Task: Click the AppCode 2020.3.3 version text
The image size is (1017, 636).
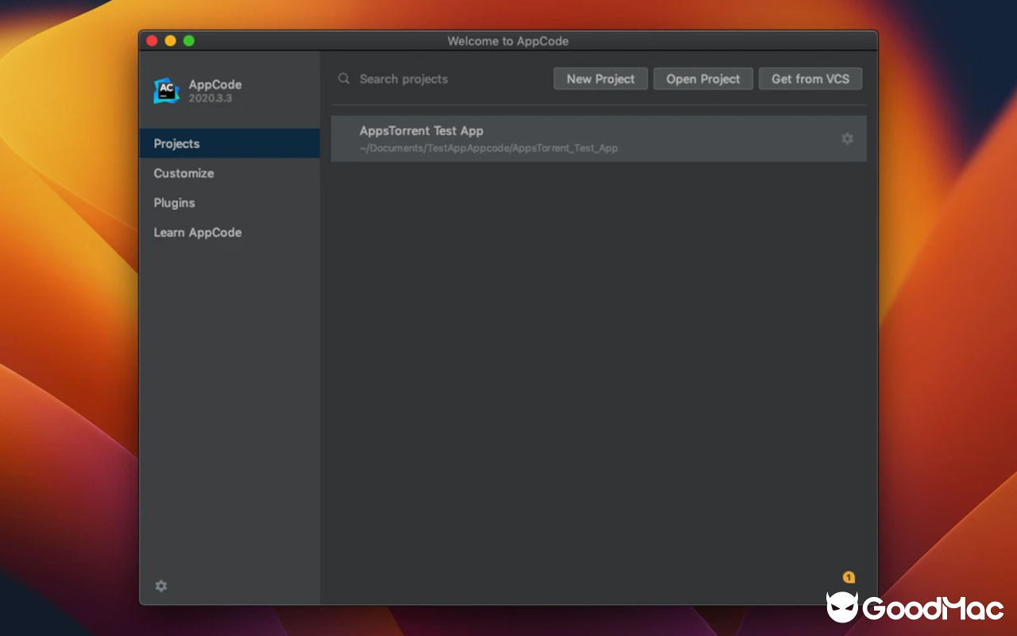Action: coord(211,97)
